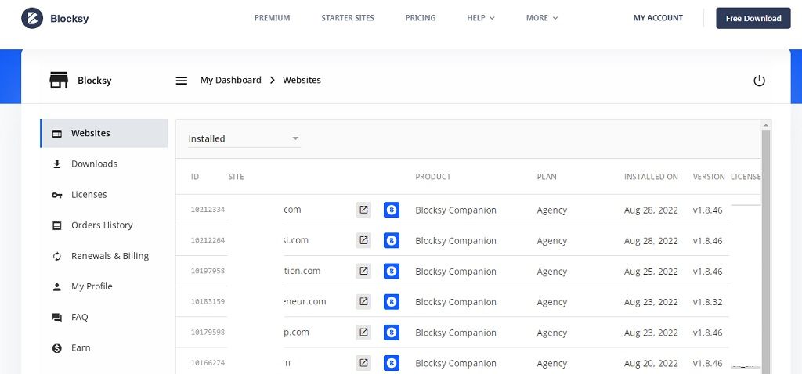Open external link for site 10179598
The width and height of the screenshot is (802, 374).
point(363,332)
